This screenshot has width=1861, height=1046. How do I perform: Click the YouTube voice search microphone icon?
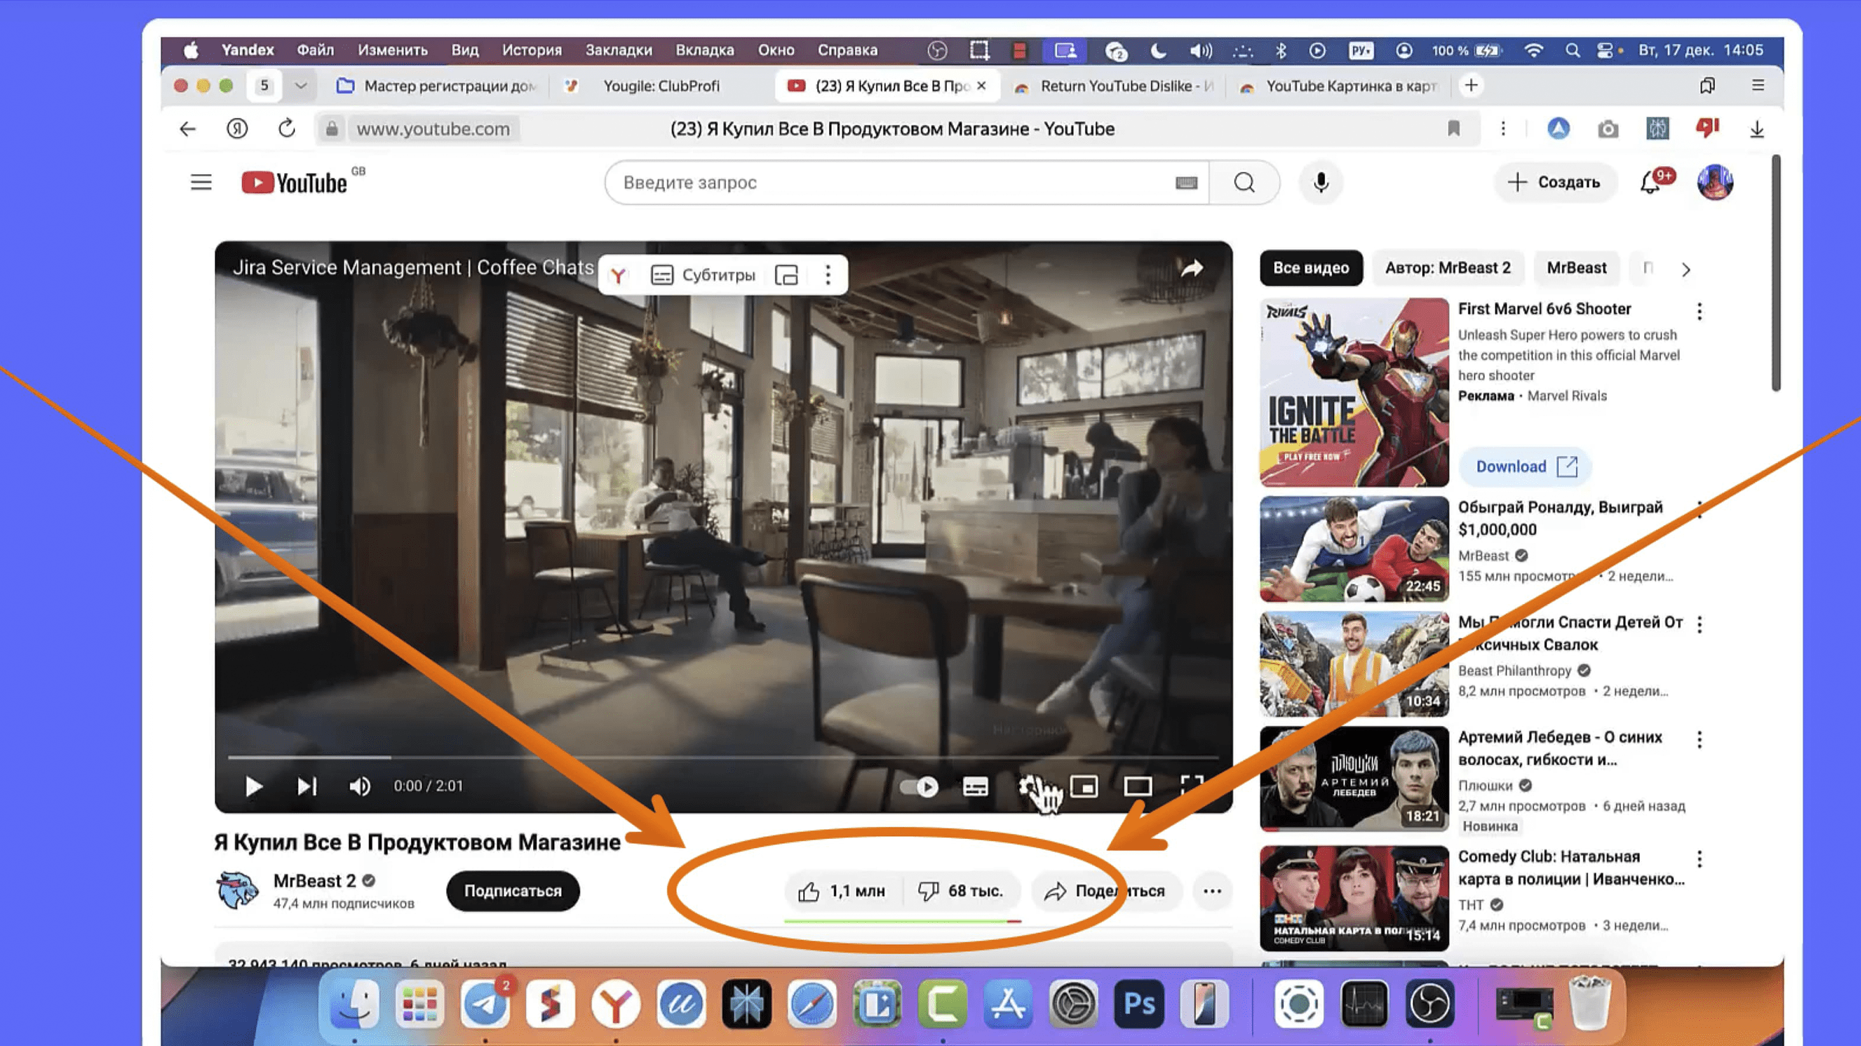click(x=1321, y=183)
